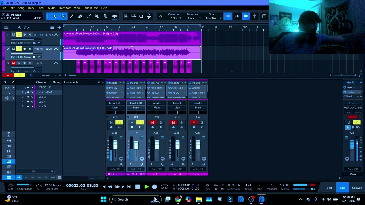Expand the I/O dropdown in mixer sidebar
365x205 pixels.
pyautogui.click(x=13, y=88)
